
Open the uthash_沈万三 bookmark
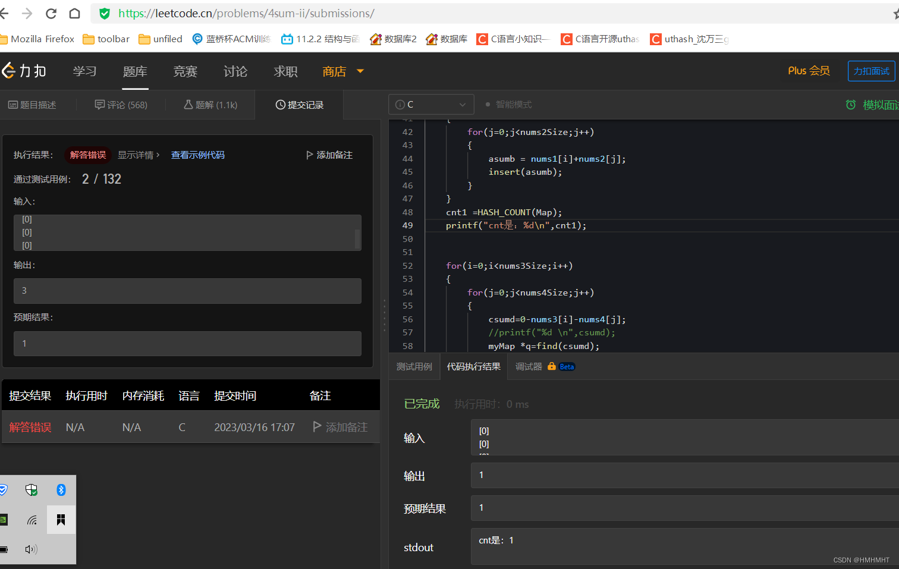[690, 39]
